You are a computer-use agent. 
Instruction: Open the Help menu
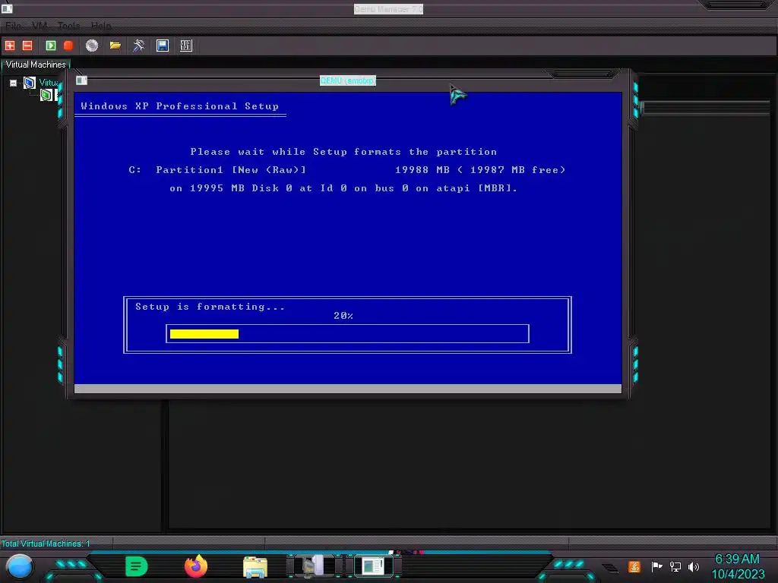101,26
